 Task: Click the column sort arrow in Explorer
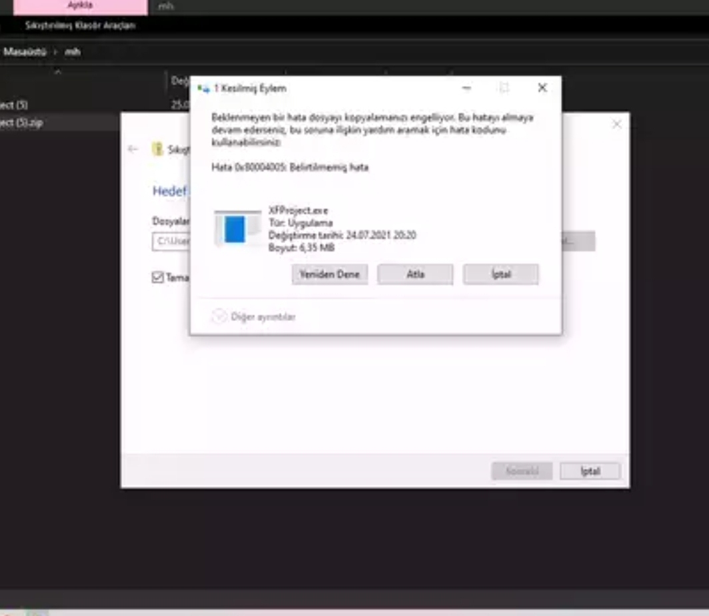[x=58, y=72]
